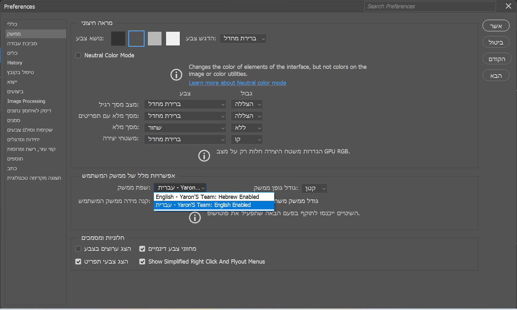Toggle the הצג ערוצים בצבע checkbox
This screenshot has height=310, width=517.
[x=78, y=249]
